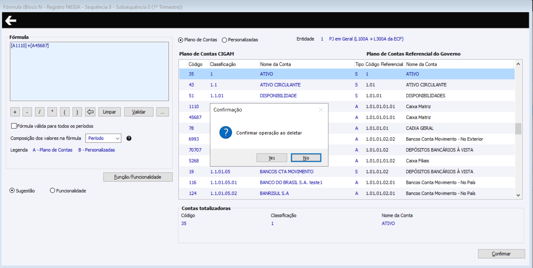The image size is (533, 268).
Task: Click inside the Fórmula text area
Action: tap(89, 73)
